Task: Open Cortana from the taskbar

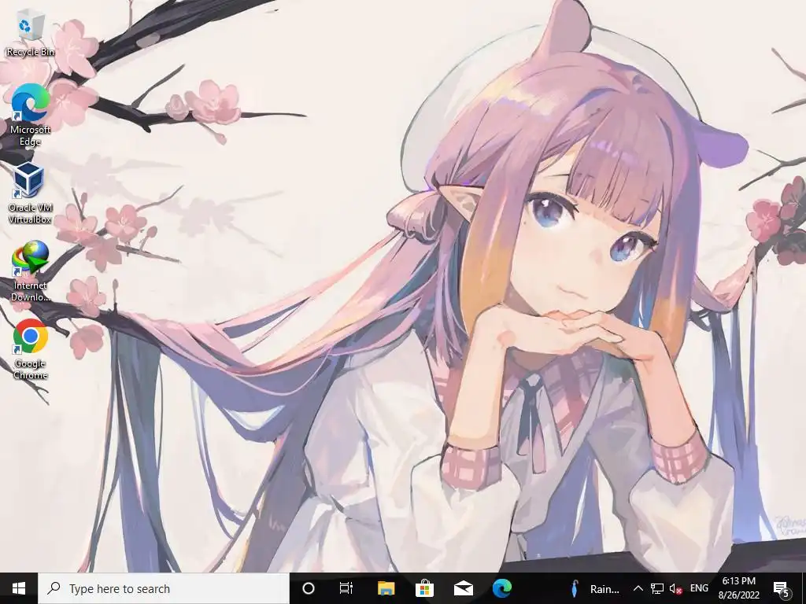Action: [309, 588]
